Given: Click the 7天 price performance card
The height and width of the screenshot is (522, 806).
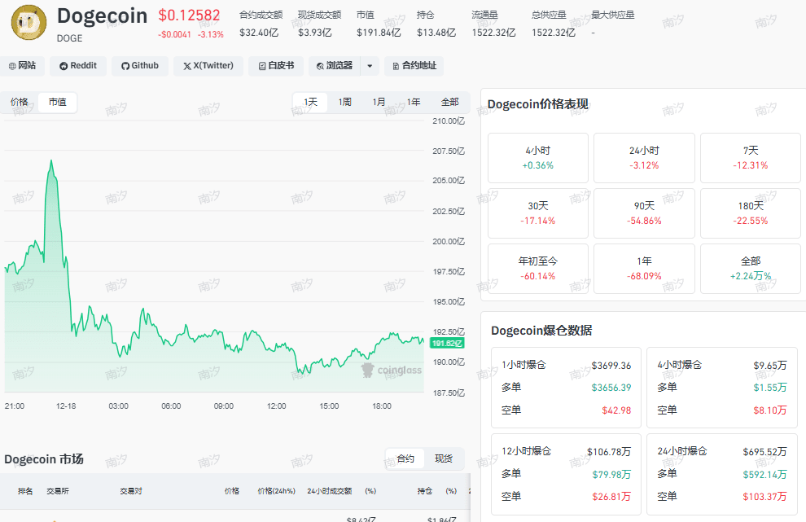Looking at the screenshot, I should click(x=751, y=157).
